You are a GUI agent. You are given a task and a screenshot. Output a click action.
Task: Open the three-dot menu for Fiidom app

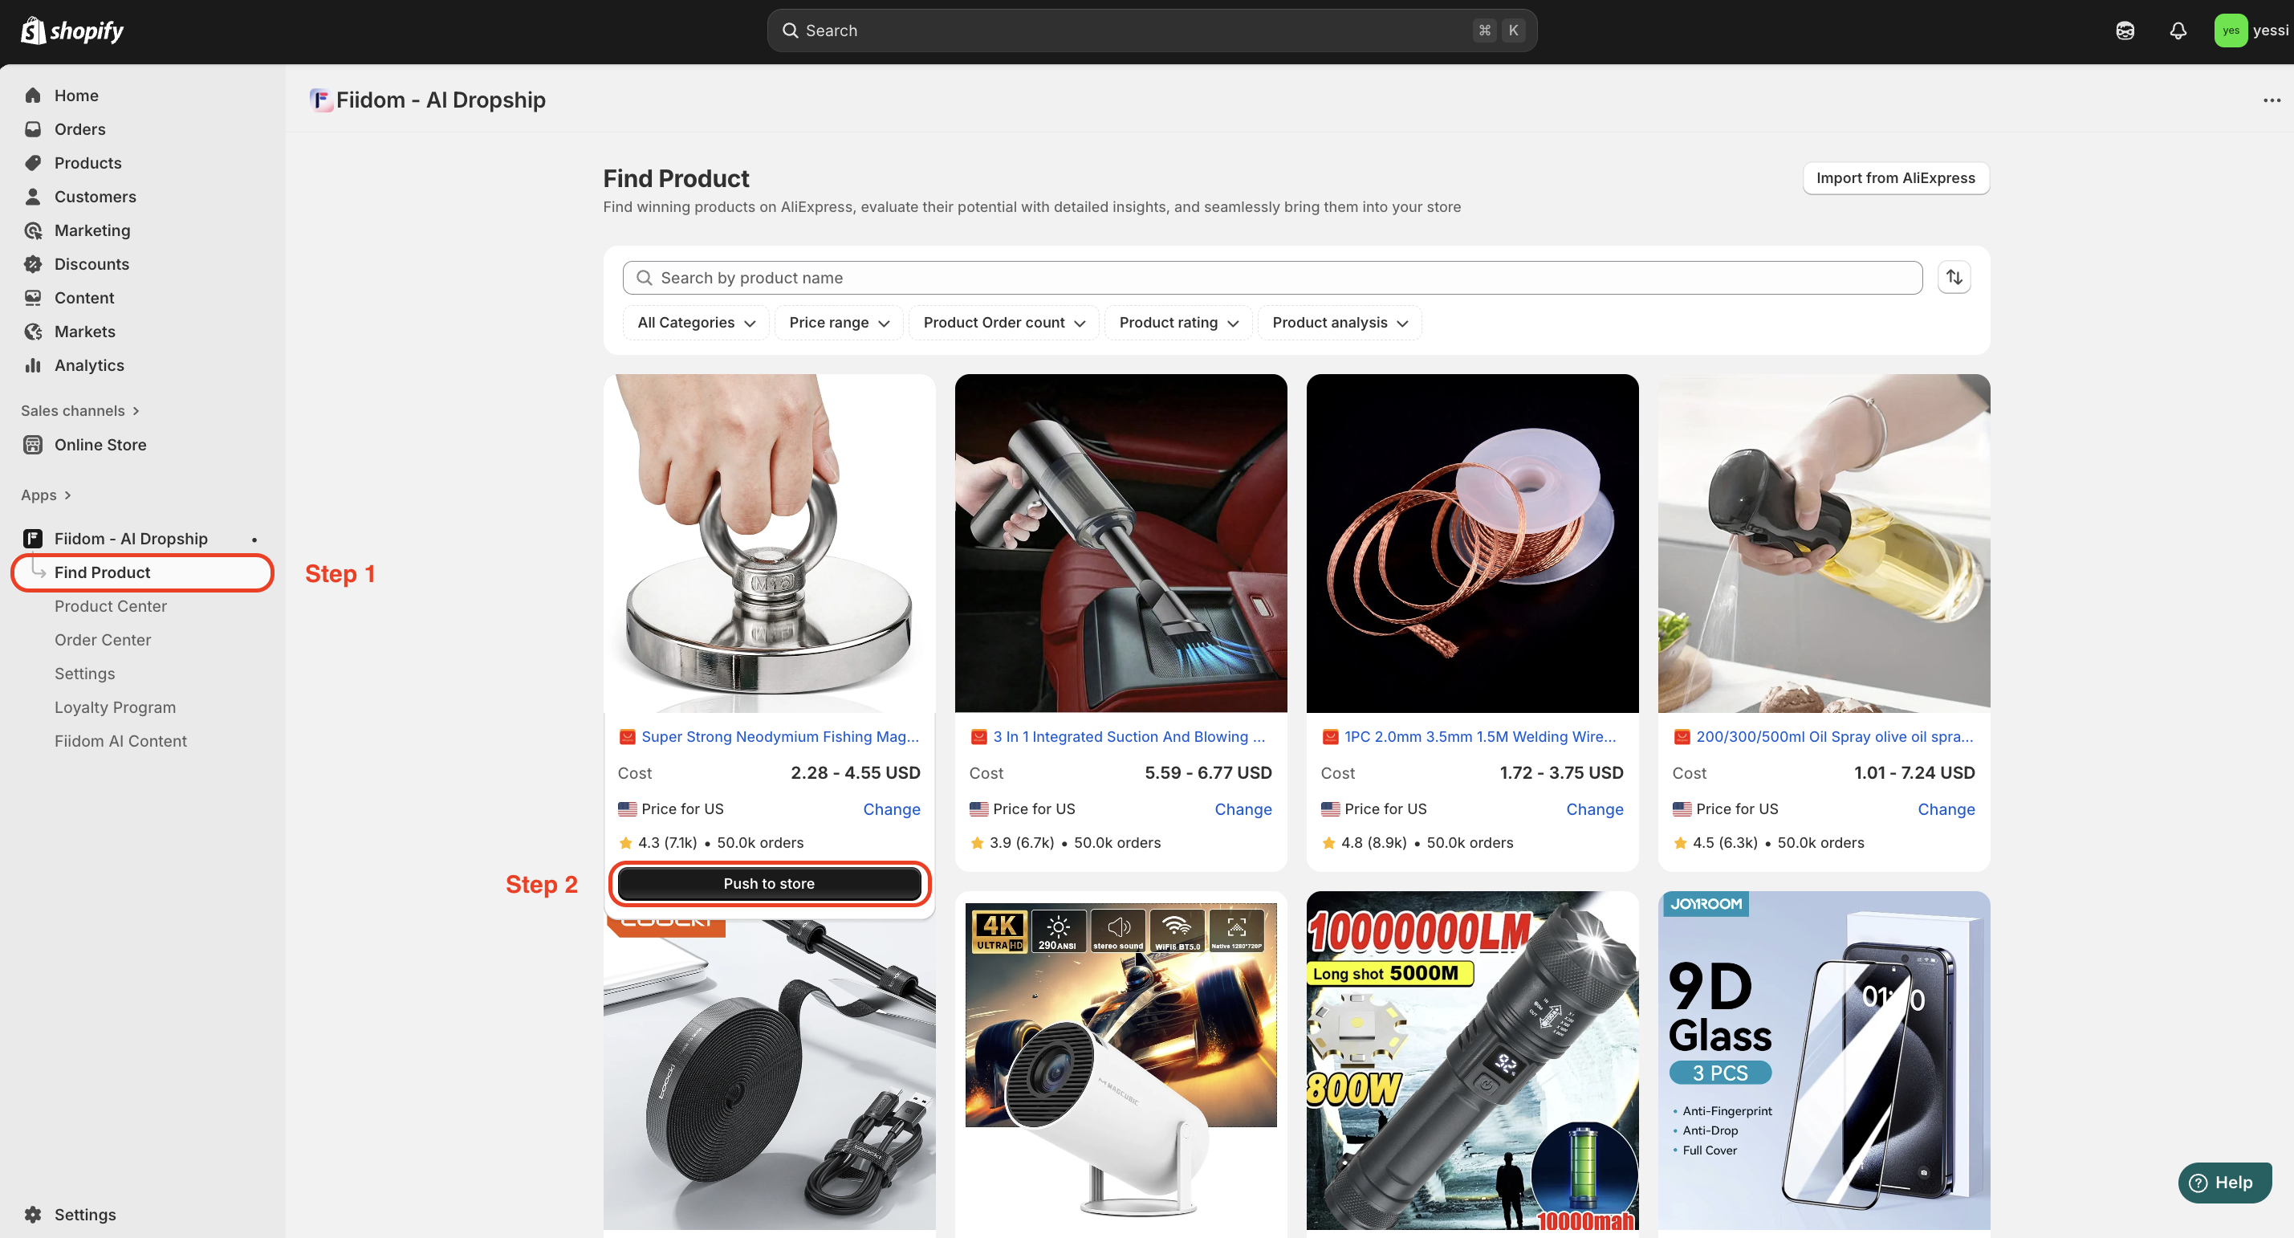point(2271,100)
